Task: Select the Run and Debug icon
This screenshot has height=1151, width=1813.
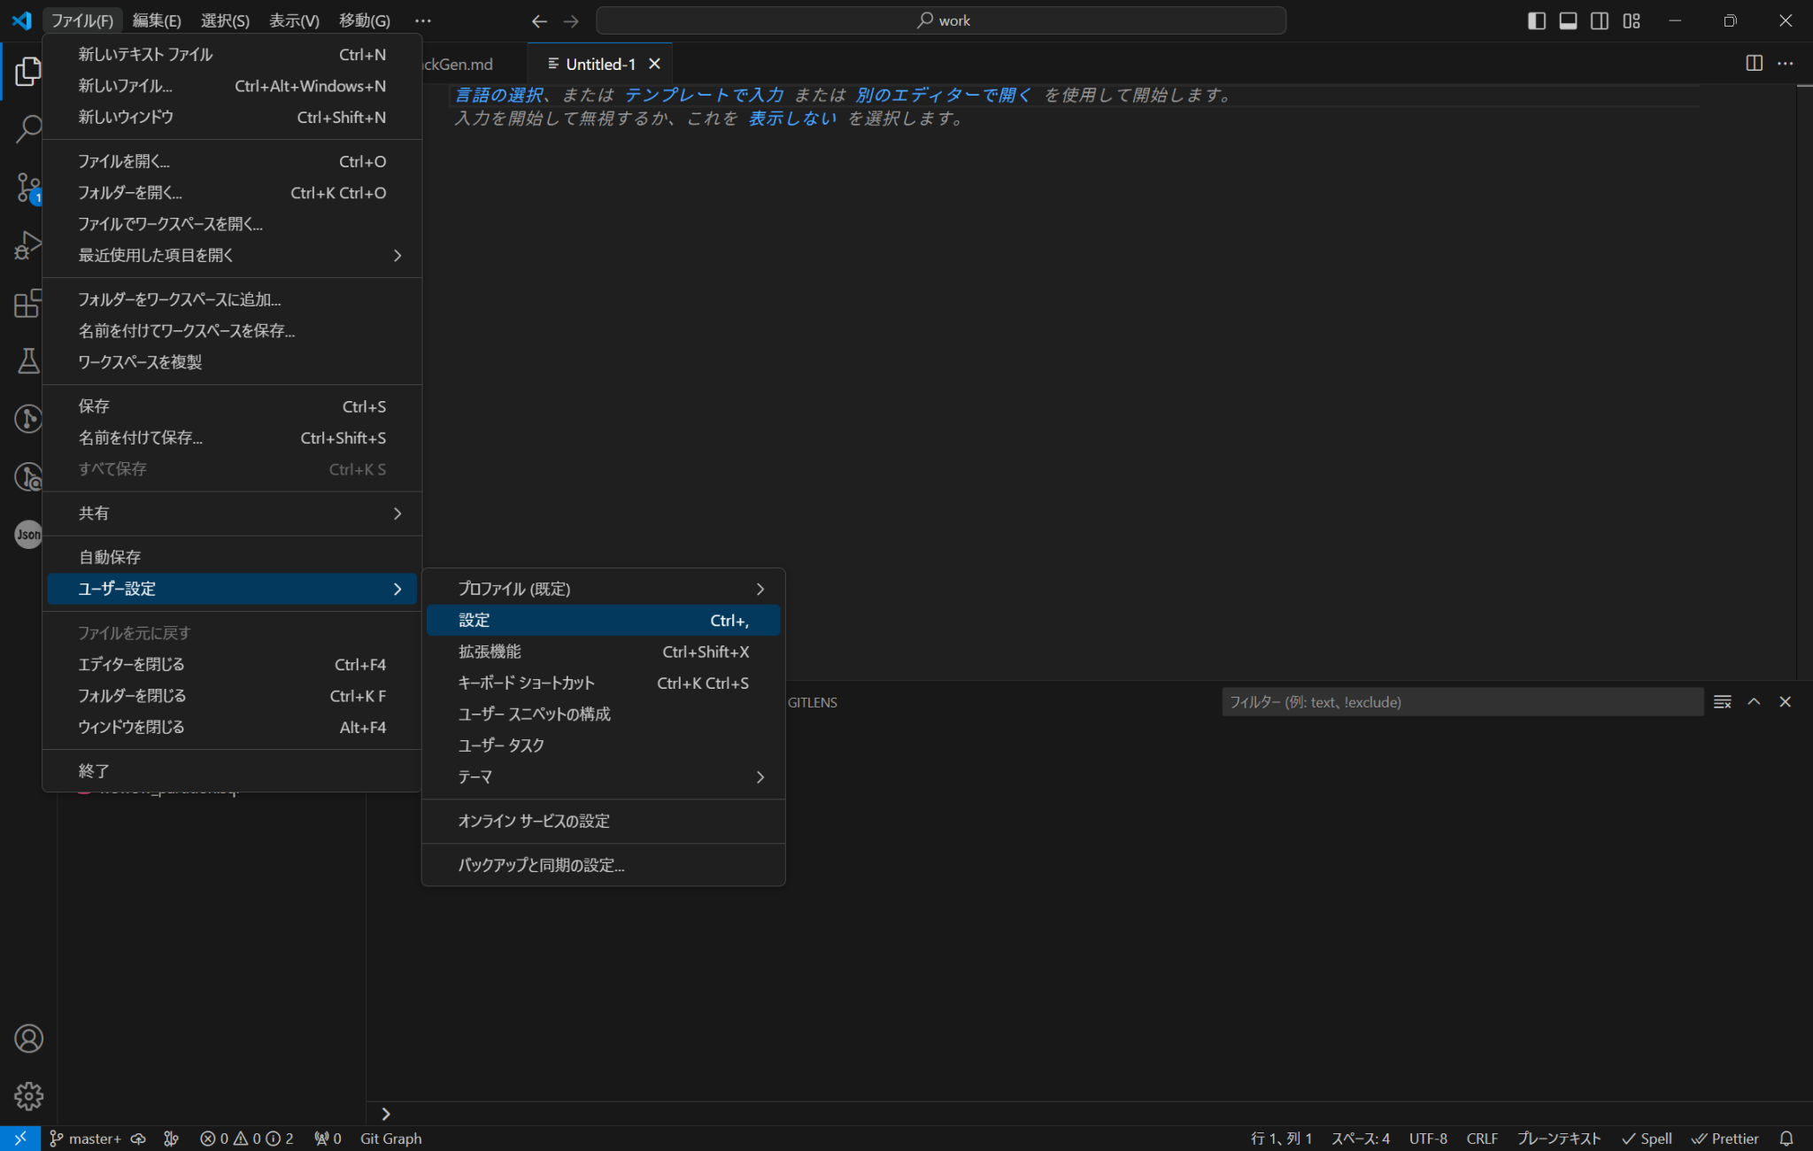Action: tap(27, 245)
